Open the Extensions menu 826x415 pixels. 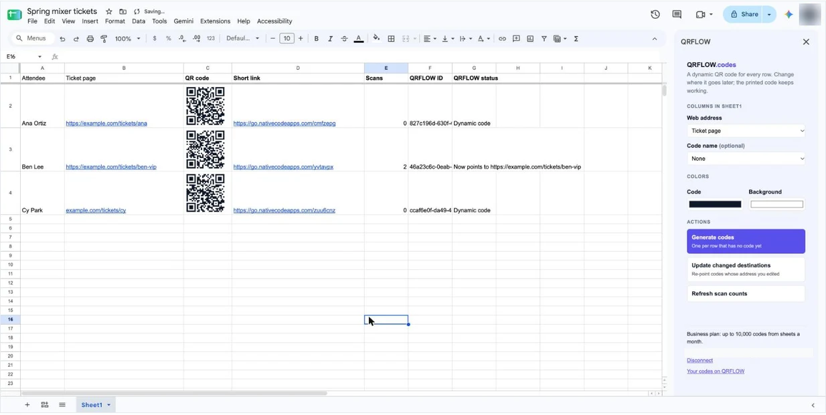[215, 21]
